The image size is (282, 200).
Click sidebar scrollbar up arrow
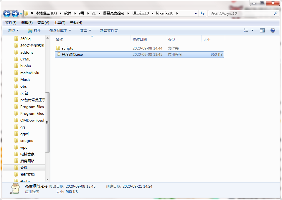coord(47,38)
